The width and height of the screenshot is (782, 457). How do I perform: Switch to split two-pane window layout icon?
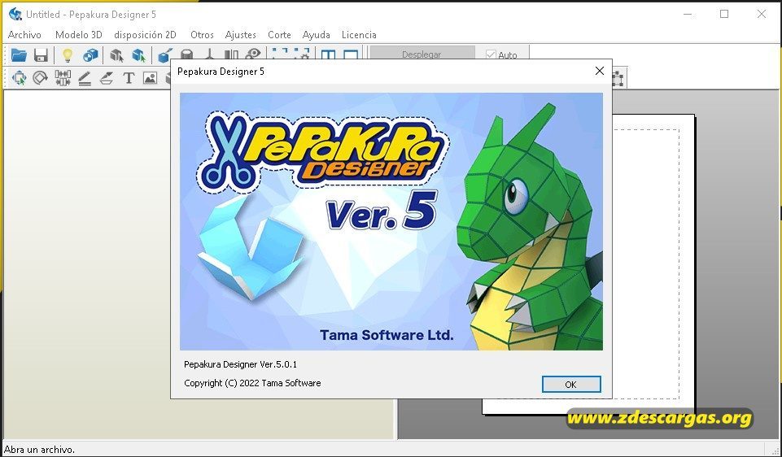(x=328, y=54)
